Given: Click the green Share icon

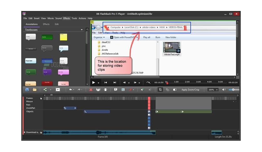Looking at the screenshot, I should [45, 90].
